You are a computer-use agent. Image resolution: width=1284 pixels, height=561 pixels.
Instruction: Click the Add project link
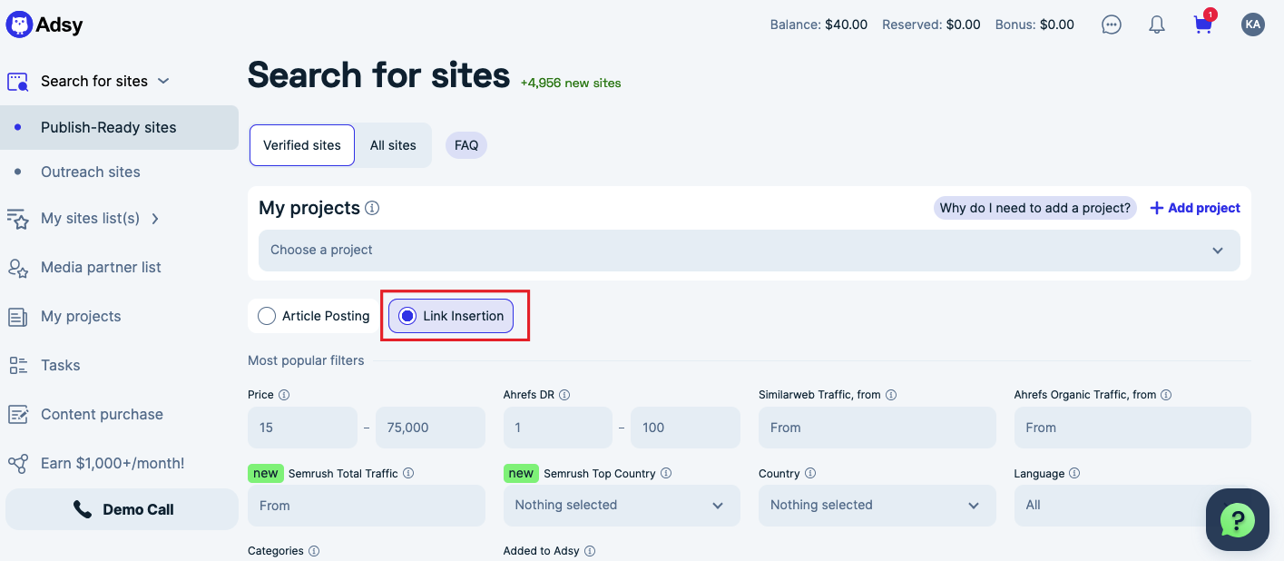click(1195, 208)
